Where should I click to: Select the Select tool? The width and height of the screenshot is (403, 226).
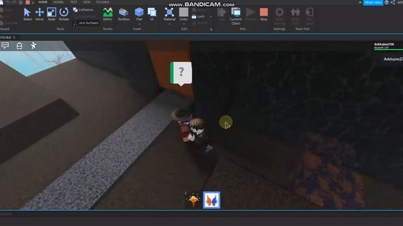pyautogui.click(x=27, y=14)
